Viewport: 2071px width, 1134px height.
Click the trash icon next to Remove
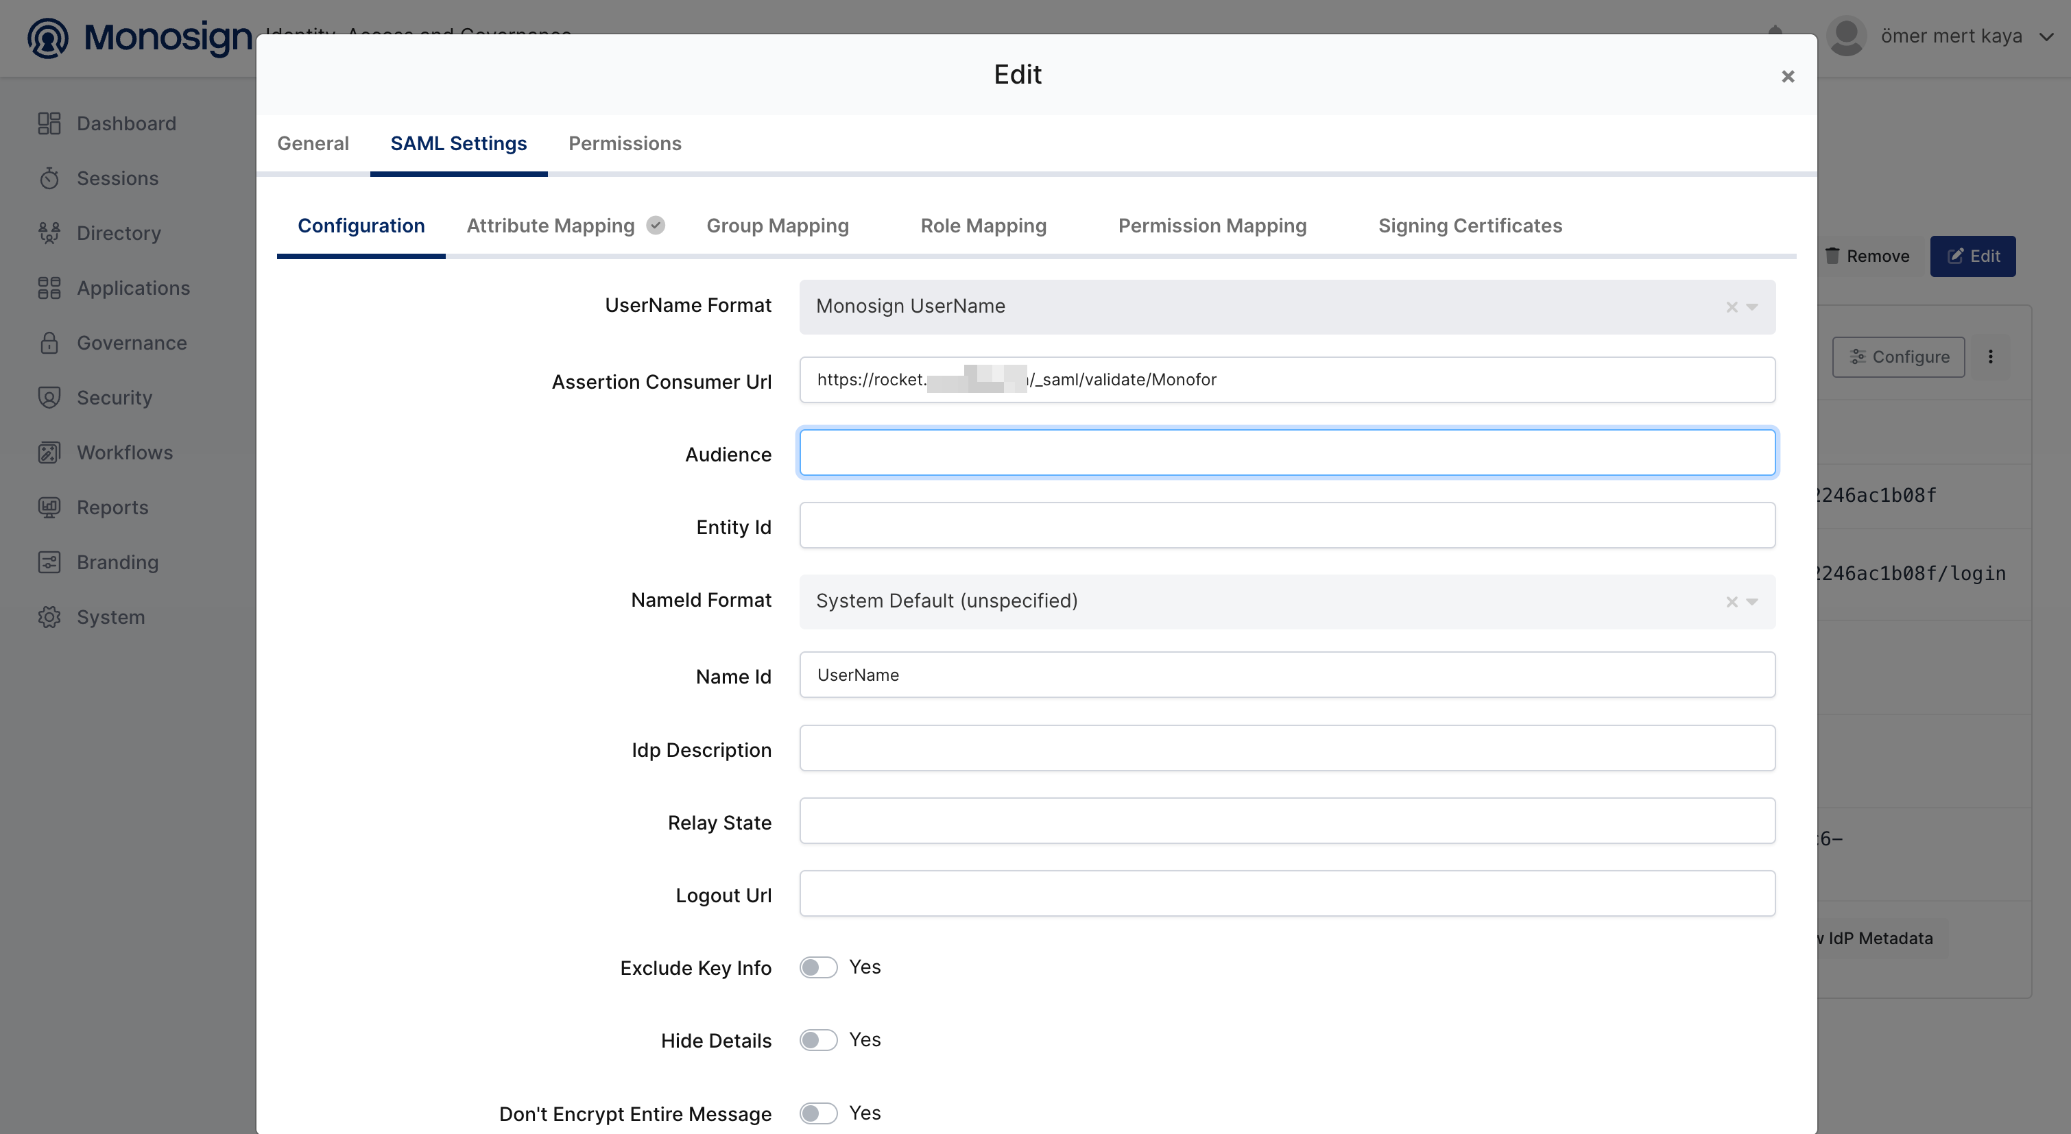point(1832,256)
